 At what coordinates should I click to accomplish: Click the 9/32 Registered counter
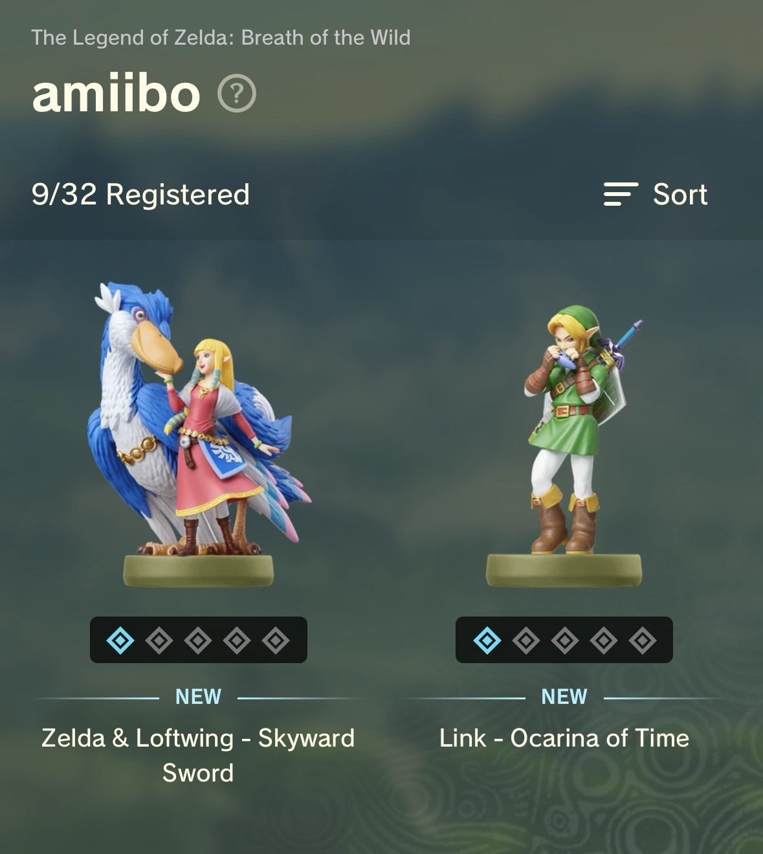point(140,194)
